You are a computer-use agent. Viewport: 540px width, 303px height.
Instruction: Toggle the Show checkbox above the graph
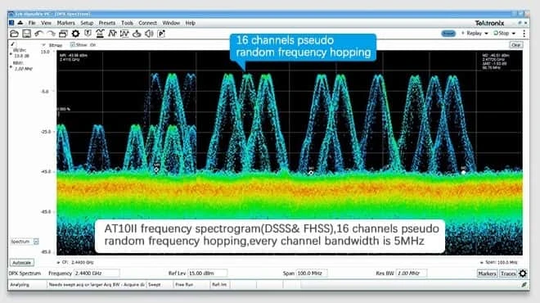(72, 45)
